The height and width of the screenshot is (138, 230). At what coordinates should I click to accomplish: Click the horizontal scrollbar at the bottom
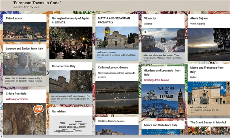115,137
